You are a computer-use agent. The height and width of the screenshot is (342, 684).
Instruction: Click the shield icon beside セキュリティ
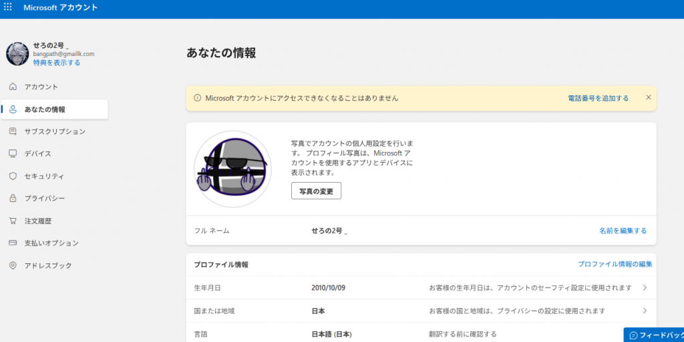click(x=13, y=176)
